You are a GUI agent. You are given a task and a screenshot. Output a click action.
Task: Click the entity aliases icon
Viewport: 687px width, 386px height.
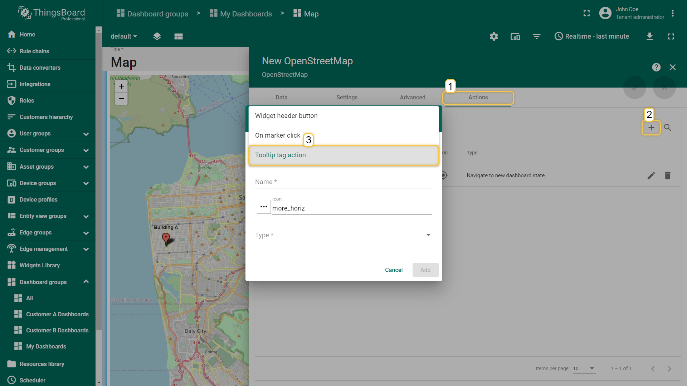515,36
